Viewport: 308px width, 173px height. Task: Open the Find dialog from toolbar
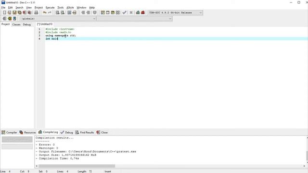(x=57, y=12)
